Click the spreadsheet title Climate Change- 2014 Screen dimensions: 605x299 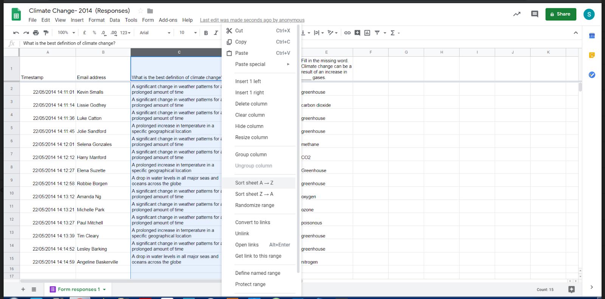[79, 11]
